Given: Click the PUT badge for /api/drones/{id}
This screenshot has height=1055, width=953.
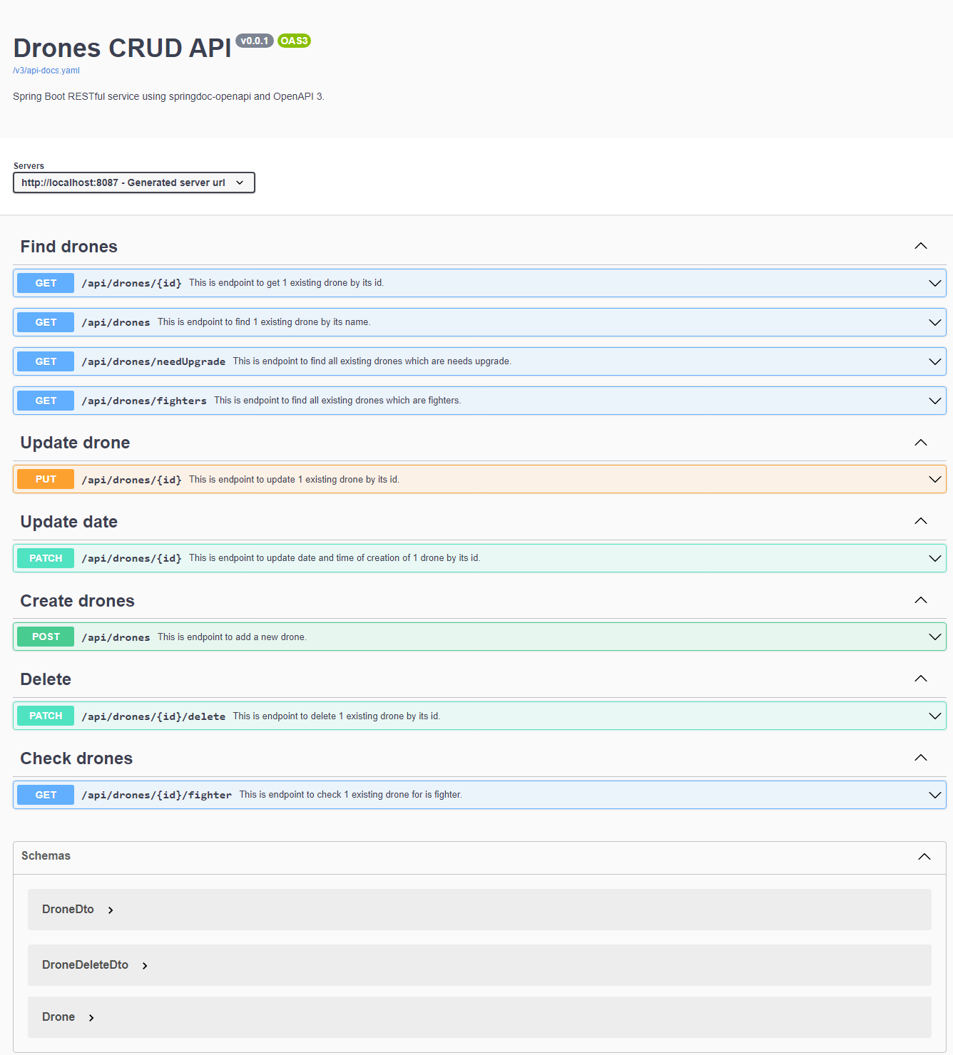Looking at the screenshot, I should (x=46, y=479).
